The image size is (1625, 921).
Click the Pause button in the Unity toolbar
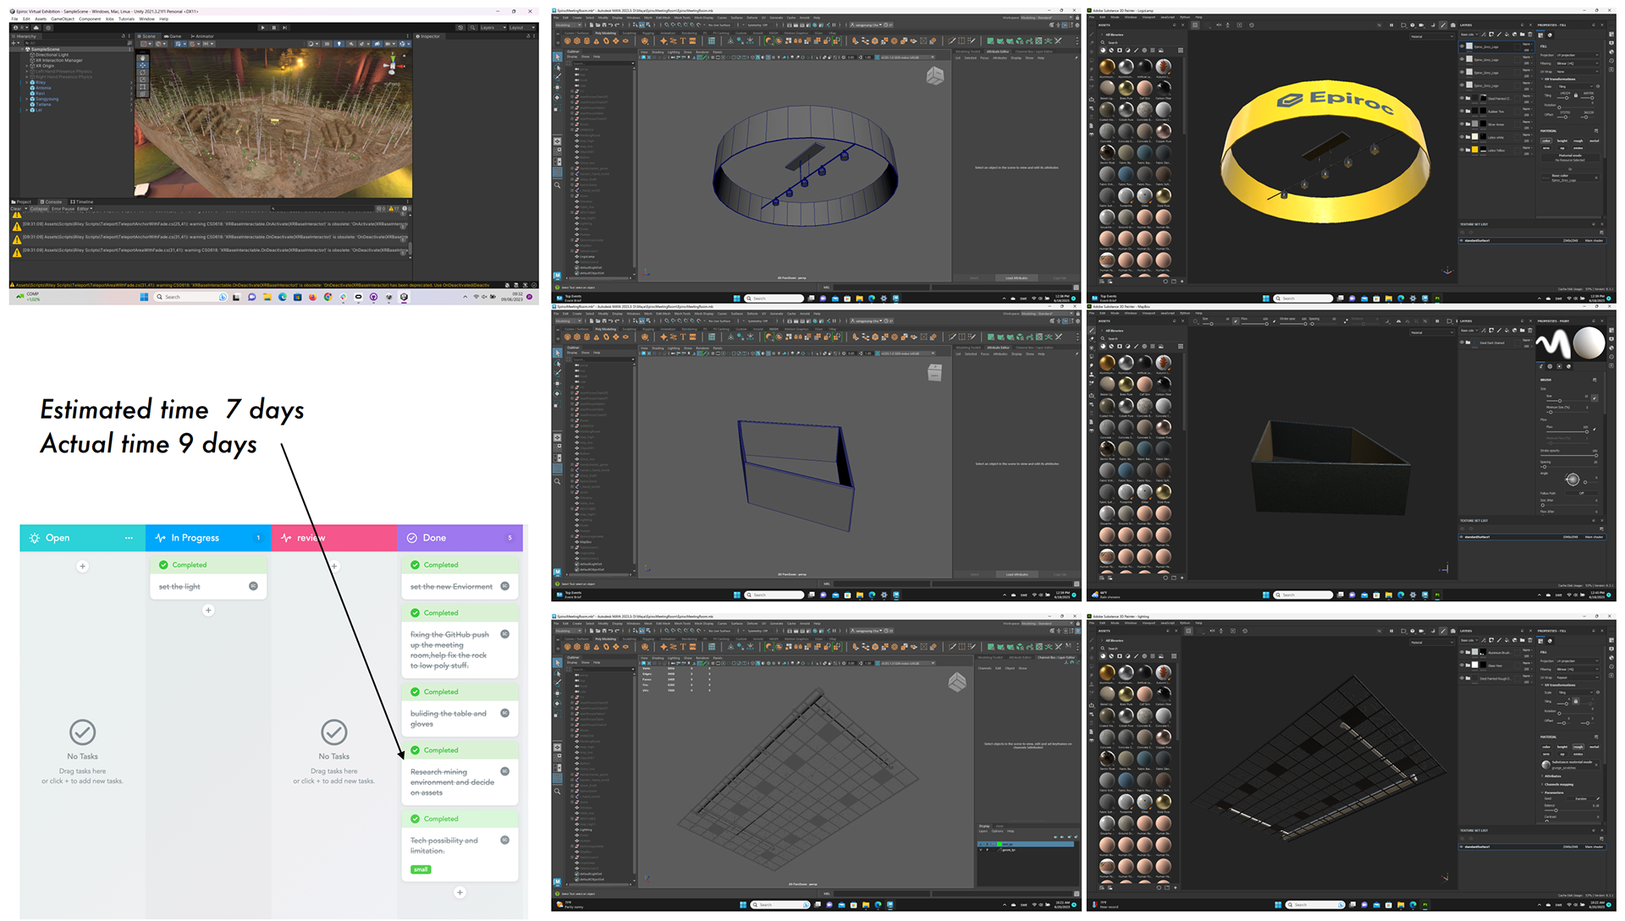point(273,27)
